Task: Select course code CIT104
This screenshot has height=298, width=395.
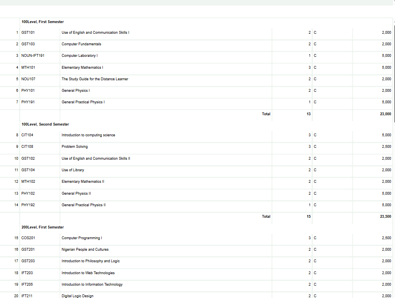Action: 27,135
